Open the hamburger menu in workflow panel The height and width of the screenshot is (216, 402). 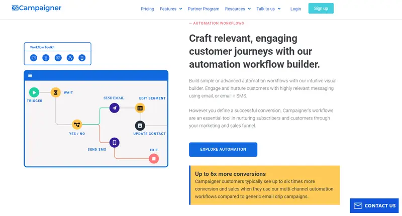pyautogui.click(x=30, y=75)
